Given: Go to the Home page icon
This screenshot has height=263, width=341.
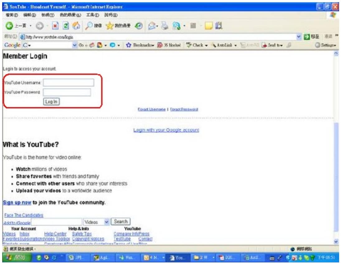Looking at the screenshot, I should pyautogui.click(x=76, y=26).
